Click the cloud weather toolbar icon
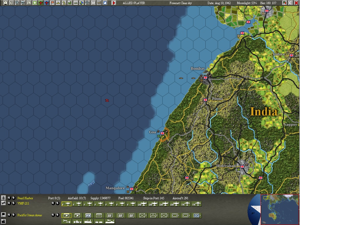Image resolution: width=337 pixels, height=225 pixels. (x=105, y=3)
